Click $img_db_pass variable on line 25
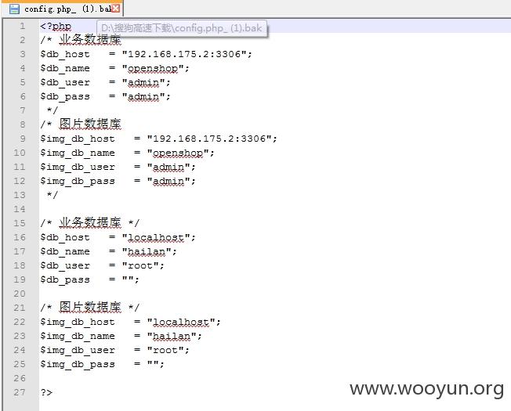This screenshot has width=511, height=411. click(78, 365)
